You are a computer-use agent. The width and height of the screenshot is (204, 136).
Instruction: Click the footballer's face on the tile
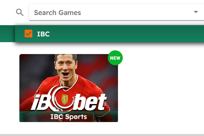[x=66, y=67]
